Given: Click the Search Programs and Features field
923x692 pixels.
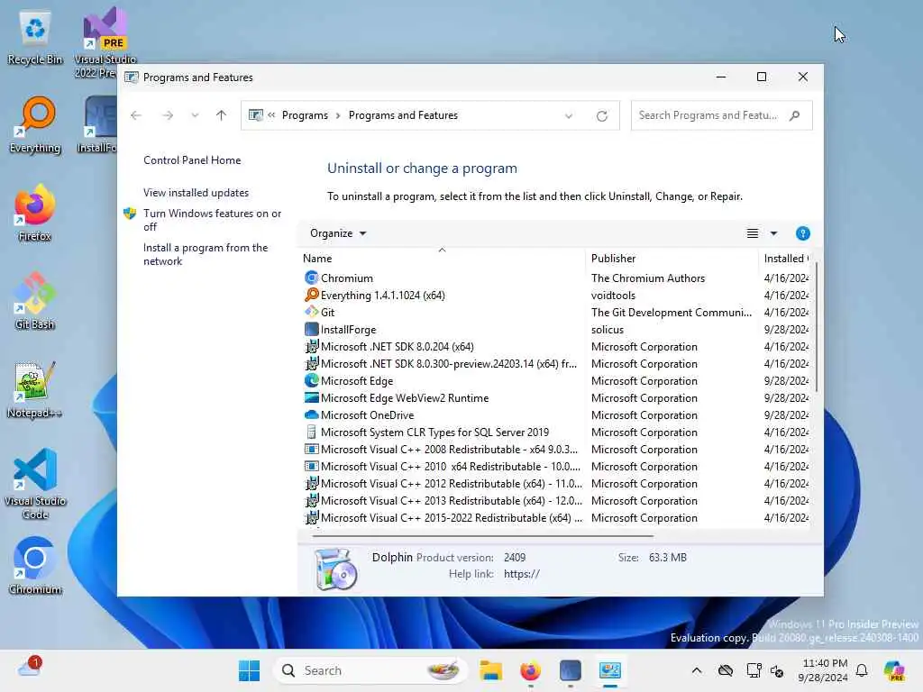Looking at the screenshot, I should click(x=722, y=115).
